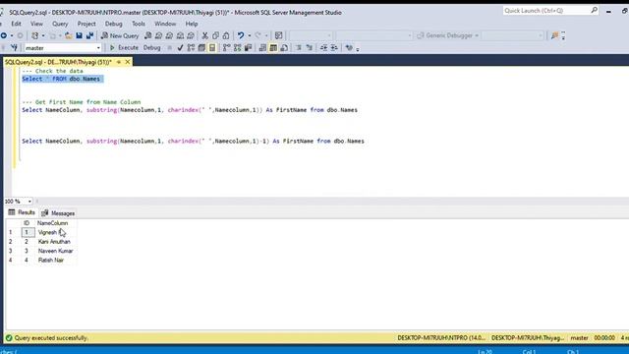The height and width of the screenshot is (354, 629).
Task: Undo the last edit with Undo icon
Action: pos(241,35)
